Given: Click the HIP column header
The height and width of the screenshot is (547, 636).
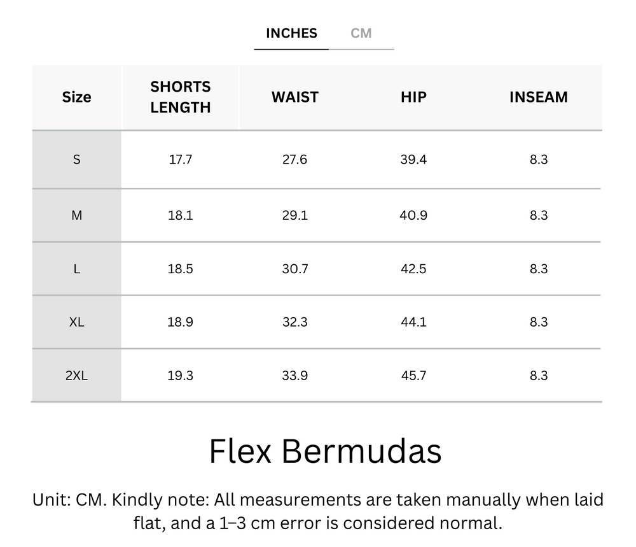Looking at the screenshot, I should [x=413, y=97].
